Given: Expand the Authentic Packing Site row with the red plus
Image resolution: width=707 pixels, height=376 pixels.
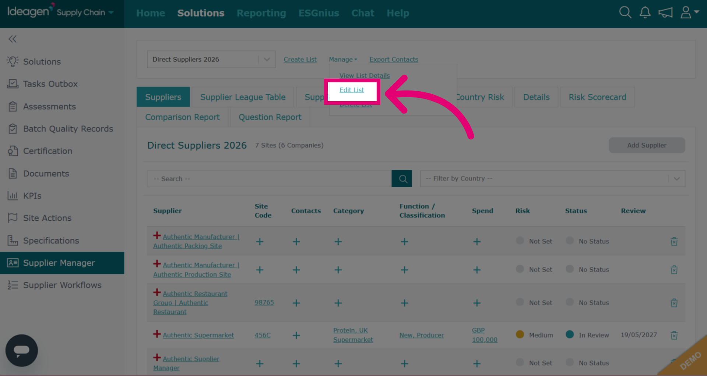Looking at the screenshot, I should coord(157,235).
